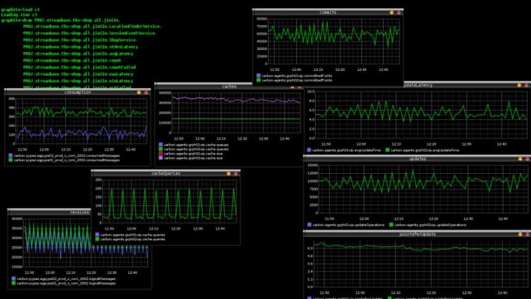Image resolution: width=531 pixels, height=299 pixels.
Task: Click green grph02vip cache.queries legend swatch
Action: click(97, 239)
